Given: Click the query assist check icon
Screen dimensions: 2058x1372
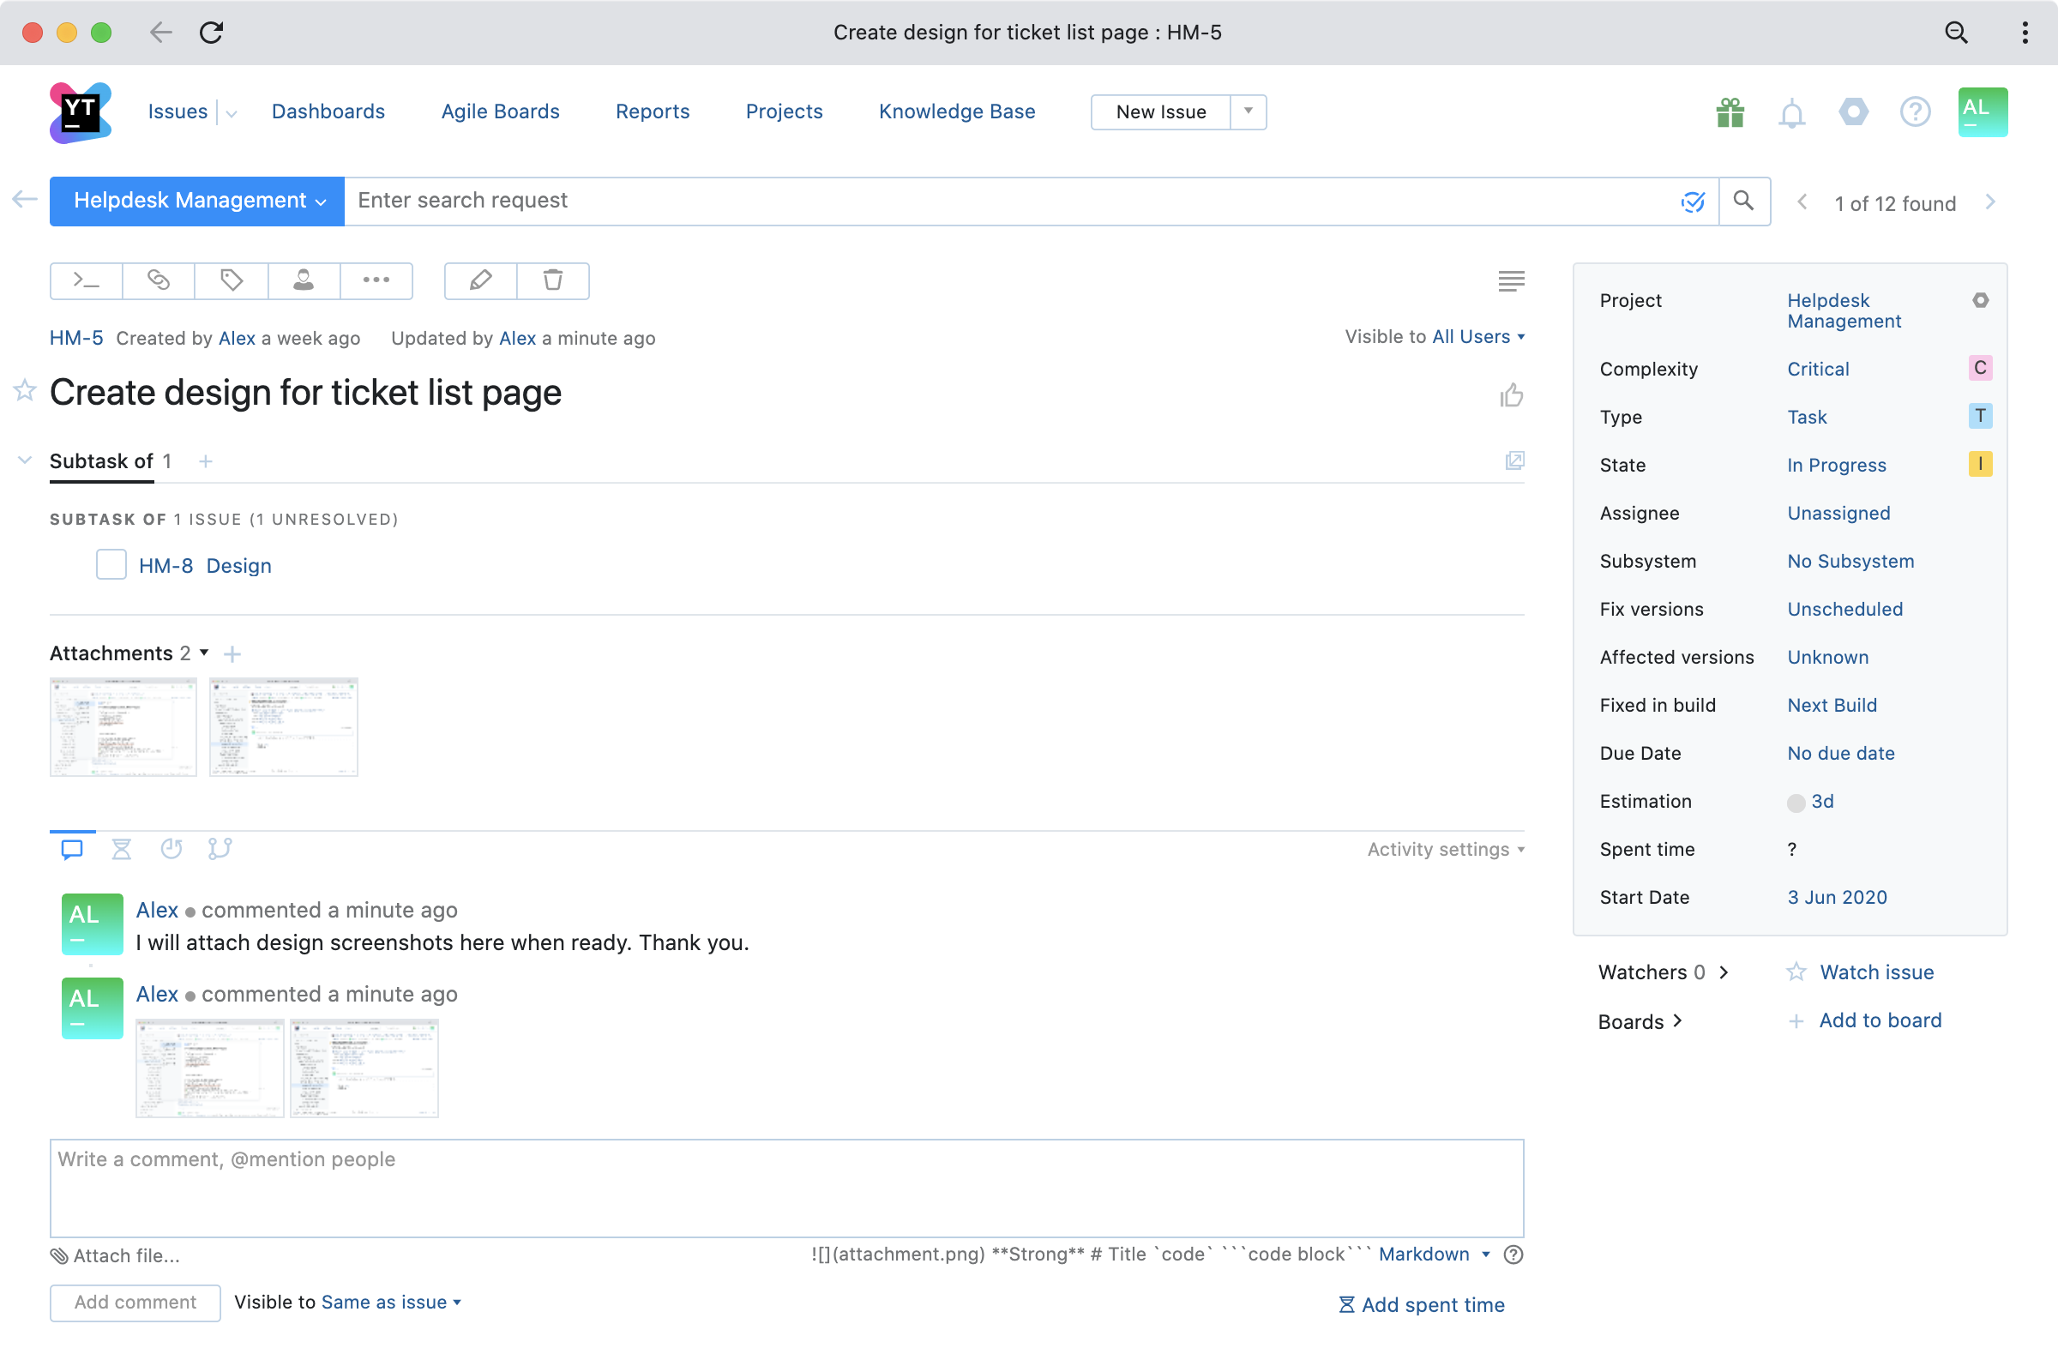Looking at the screenshot, I should pos(1693,202).
